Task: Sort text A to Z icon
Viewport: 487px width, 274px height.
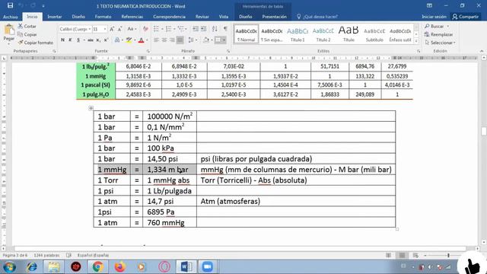Action: click(x=215, y=29)
